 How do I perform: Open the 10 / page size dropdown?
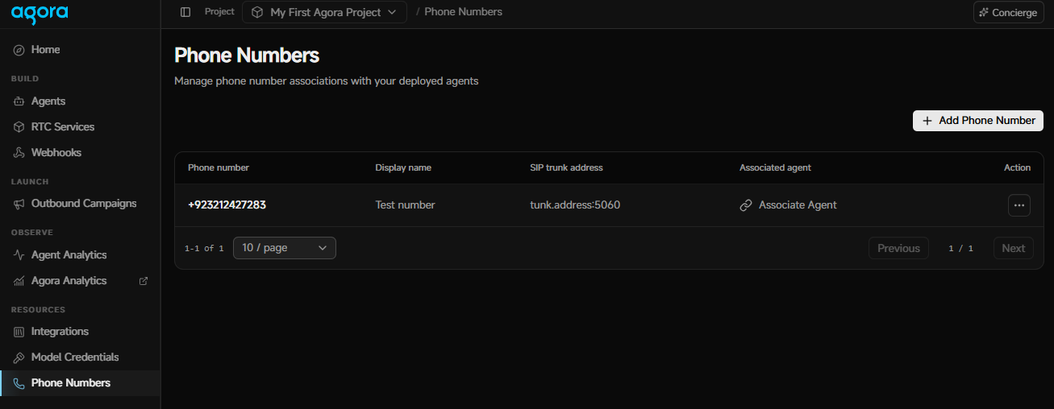[x=285, y=248]
